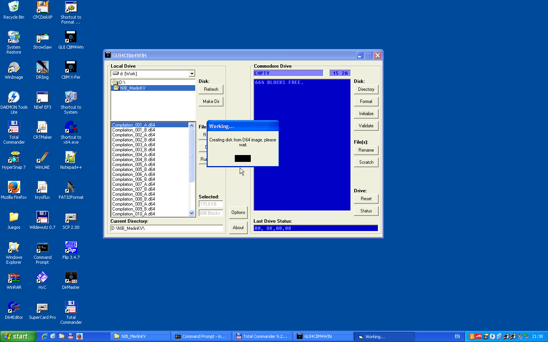Select the NIB_MerlinKV folder in tree
Viewport: 548px width, 342px height.
(153, 88)
